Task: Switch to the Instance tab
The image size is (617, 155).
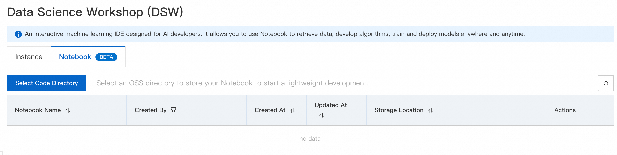Action: 29,57
